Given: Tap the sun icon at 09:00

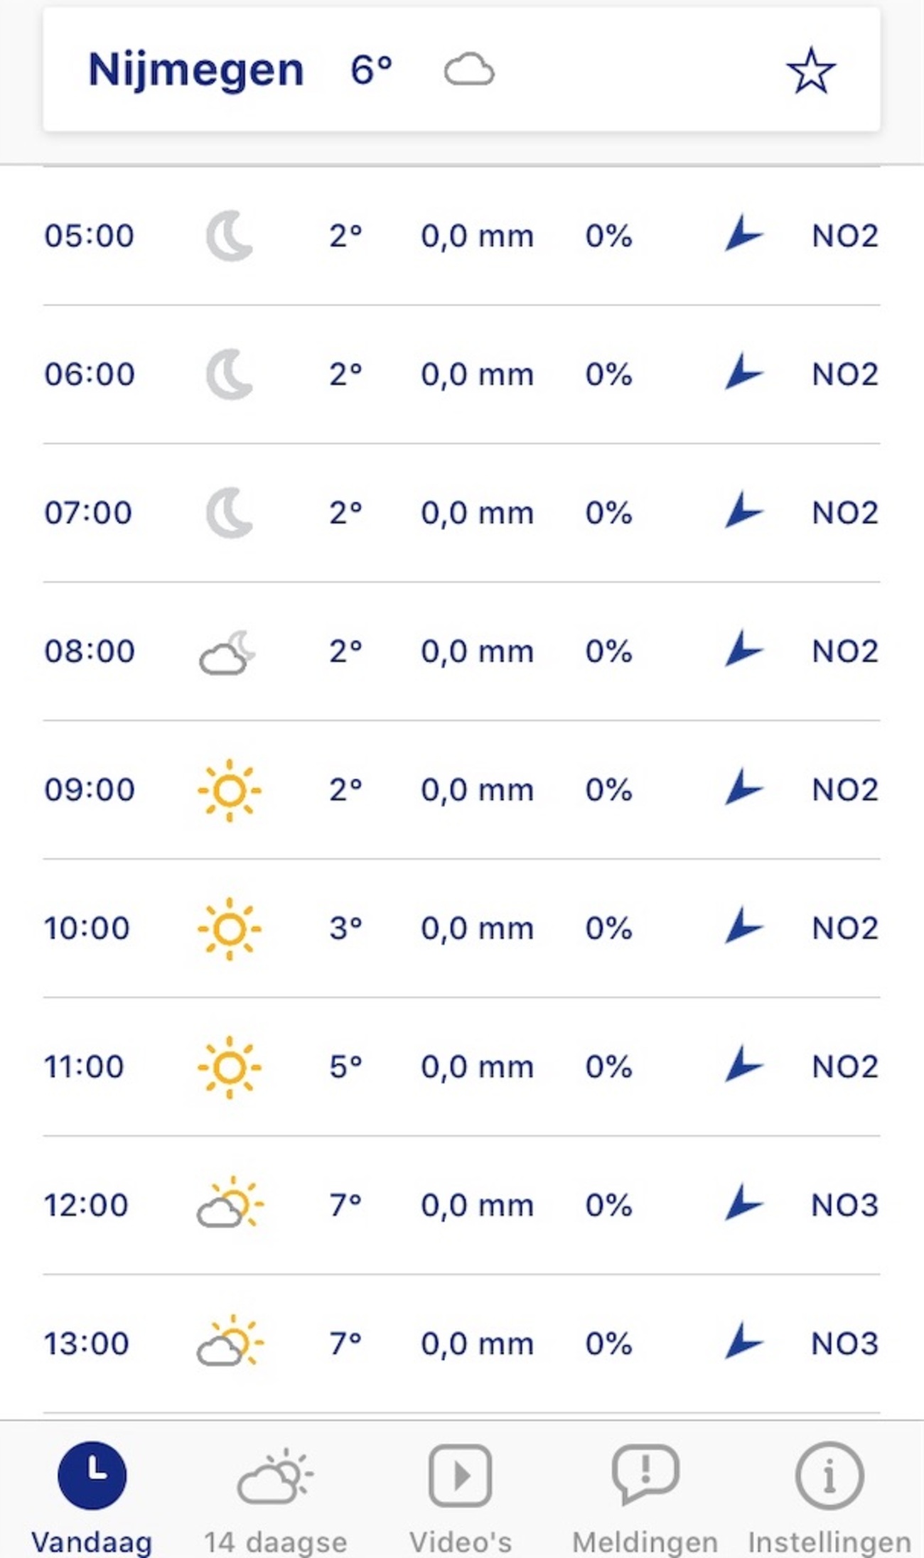Looking at the screenshot, I should (229, 790).
